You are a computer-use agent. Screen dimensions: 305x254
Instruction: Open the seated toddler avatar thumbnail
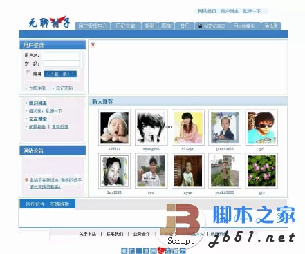coord(188,171)
